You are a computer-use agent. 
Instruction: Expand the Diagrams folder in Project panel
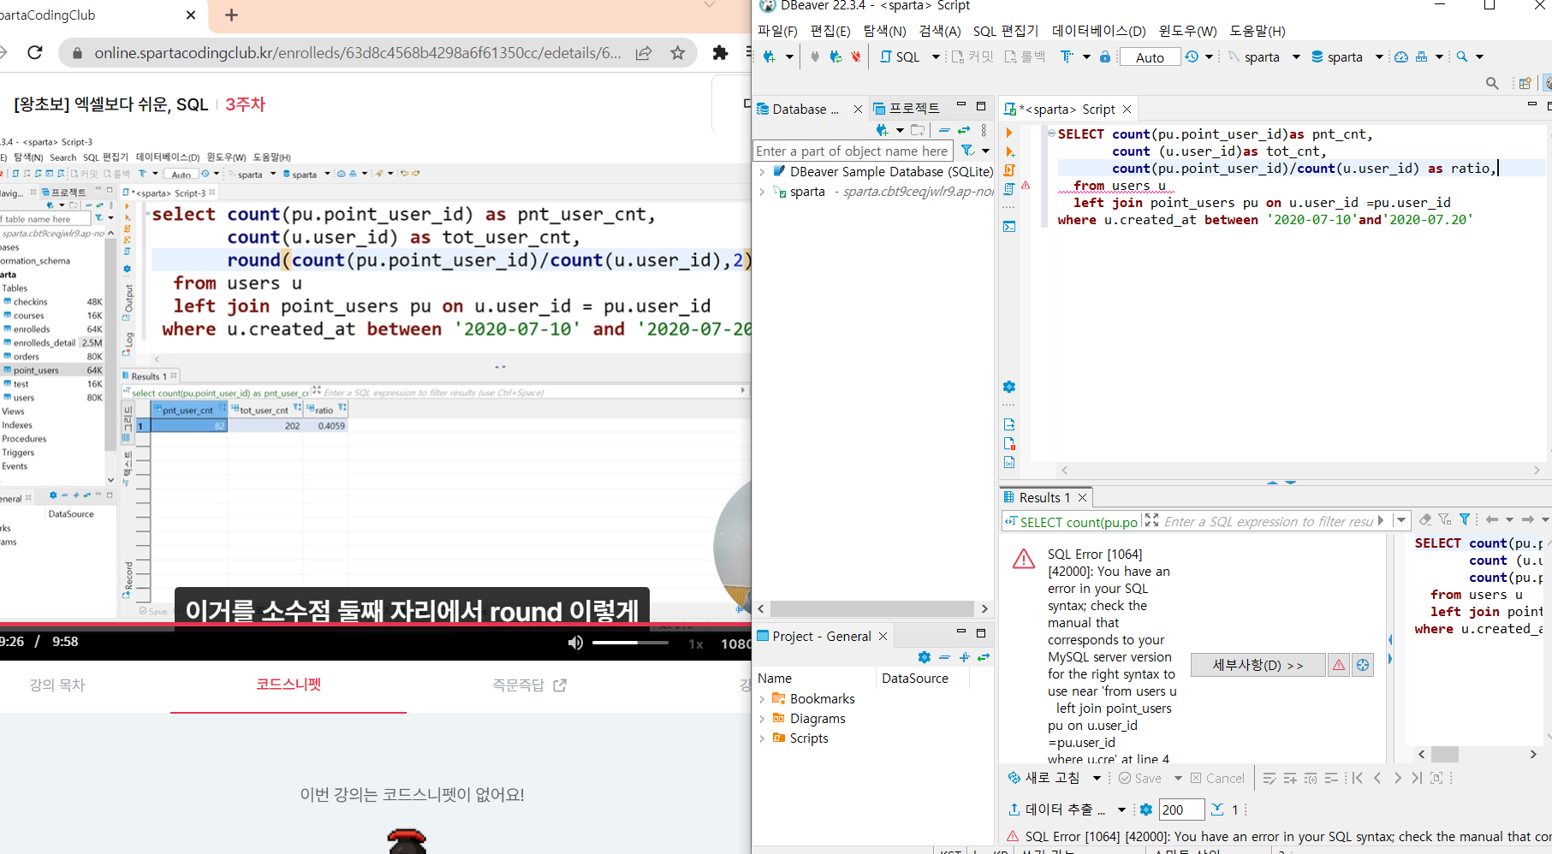[762, 719]
